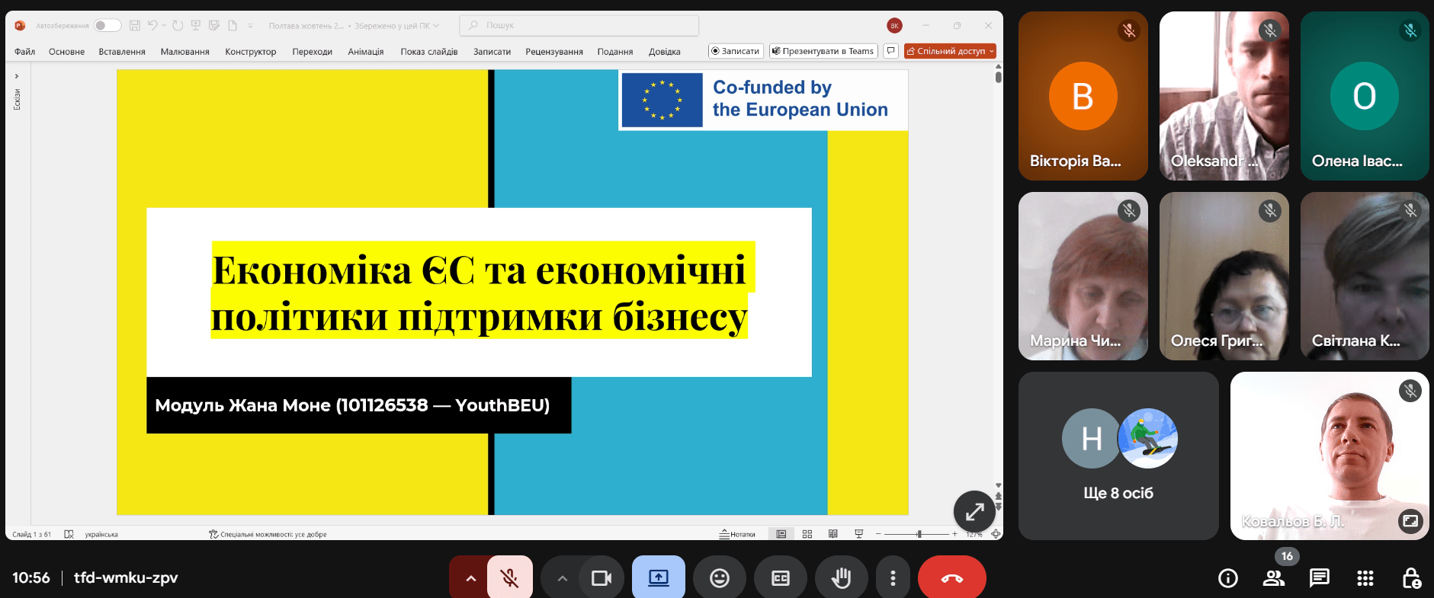Switch to slide sorter view

pyautogui.click(x=807, y=534)
